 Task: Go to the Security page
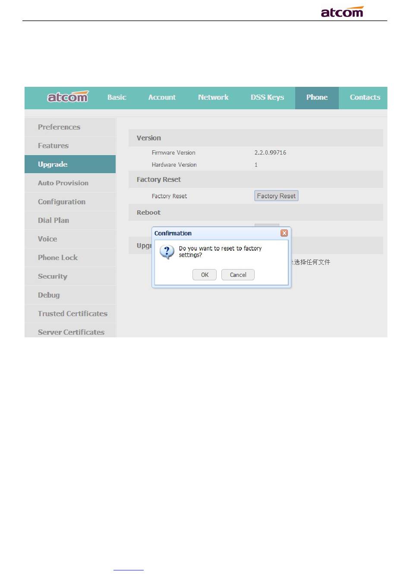click(x=70, y=276)
